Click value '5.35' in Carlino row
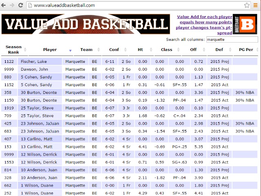 point(199,147)
